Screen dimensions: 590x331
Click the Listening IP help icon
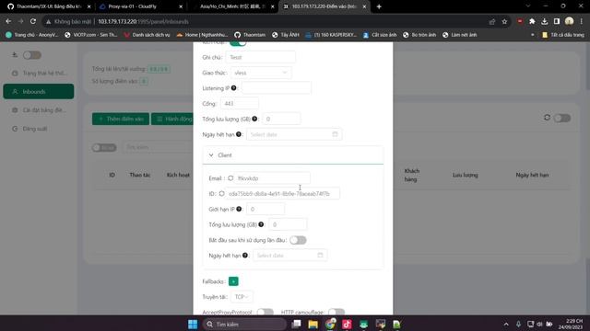click(233, 88)
